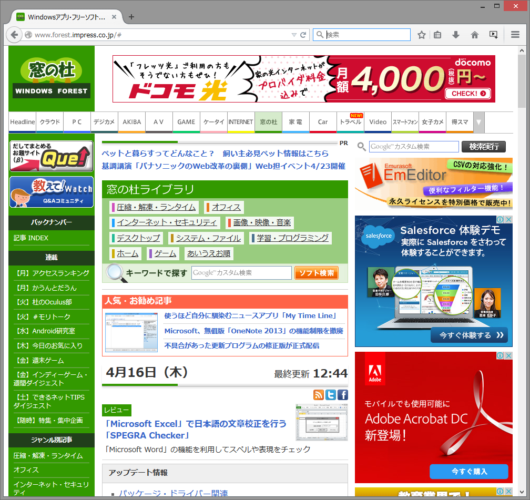Open the Firefox hamburger menu

coord(515,34)
